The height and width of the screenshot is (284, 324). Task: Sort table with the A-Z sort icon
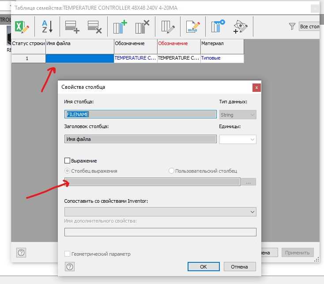pyautogui.click(x=47, y=27)
